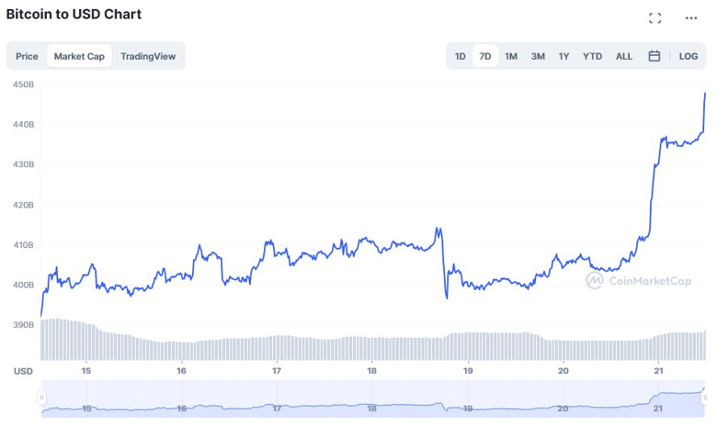
Task: Show the 1Y time range
Action: [x=564, y=56]
